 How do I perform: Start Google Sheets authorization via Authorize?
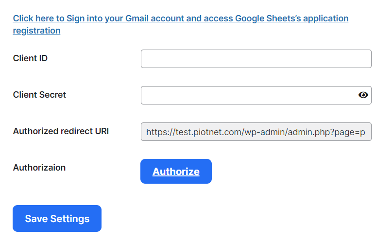pyautogui.click(x=176, y=171)
